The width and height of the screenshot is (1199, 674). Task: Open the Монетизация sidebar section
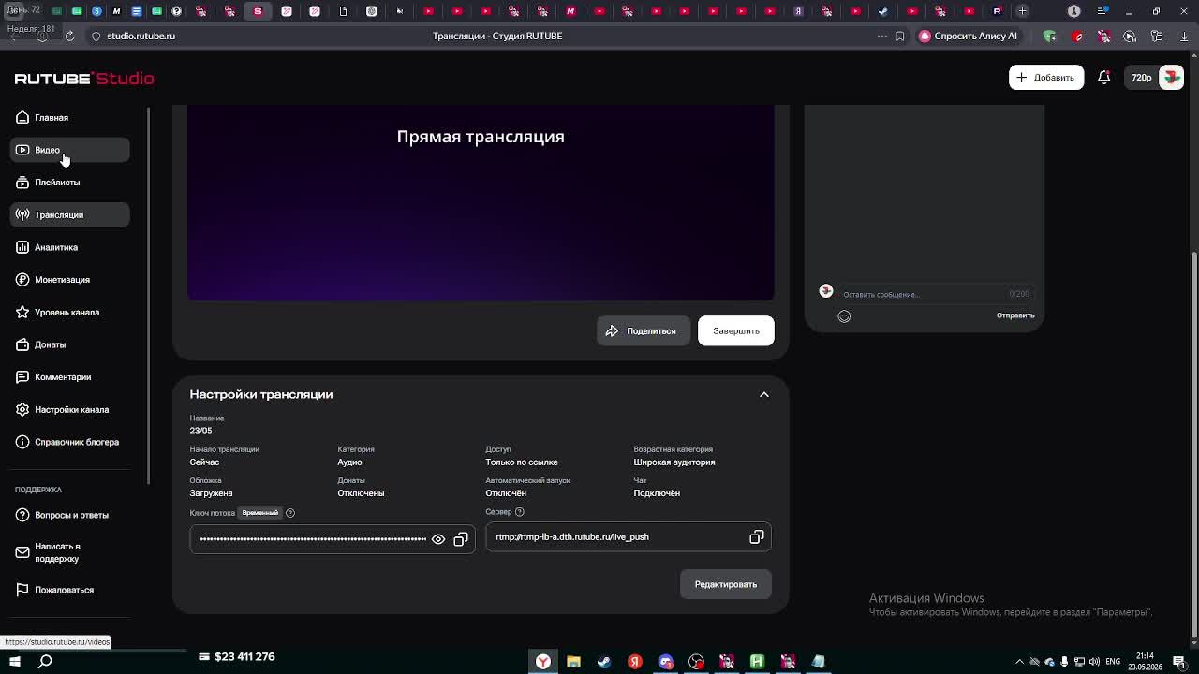click(x=70, y=280)
